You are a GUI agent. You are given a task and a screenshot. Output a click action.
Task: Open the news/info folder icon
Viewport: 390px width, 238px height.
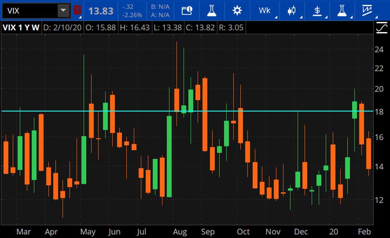(x=187, y=11)
